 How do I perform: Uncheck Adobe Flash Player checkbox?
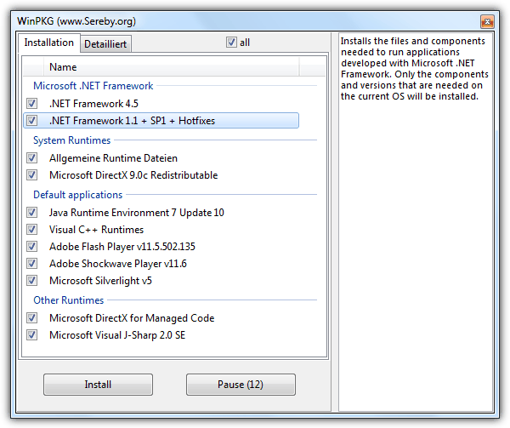coord(32,247)
